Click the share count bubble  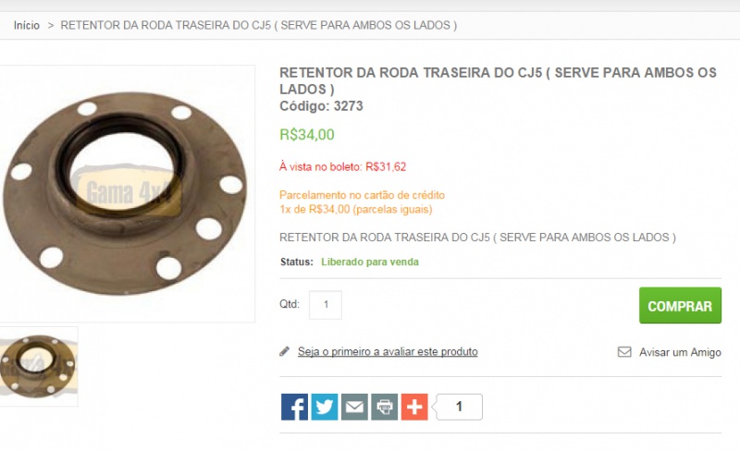tap(459, 407)
